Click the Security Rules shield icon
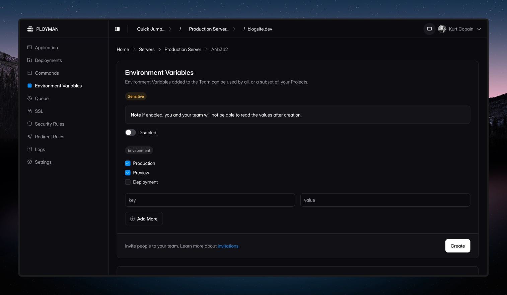 (29, 124)
